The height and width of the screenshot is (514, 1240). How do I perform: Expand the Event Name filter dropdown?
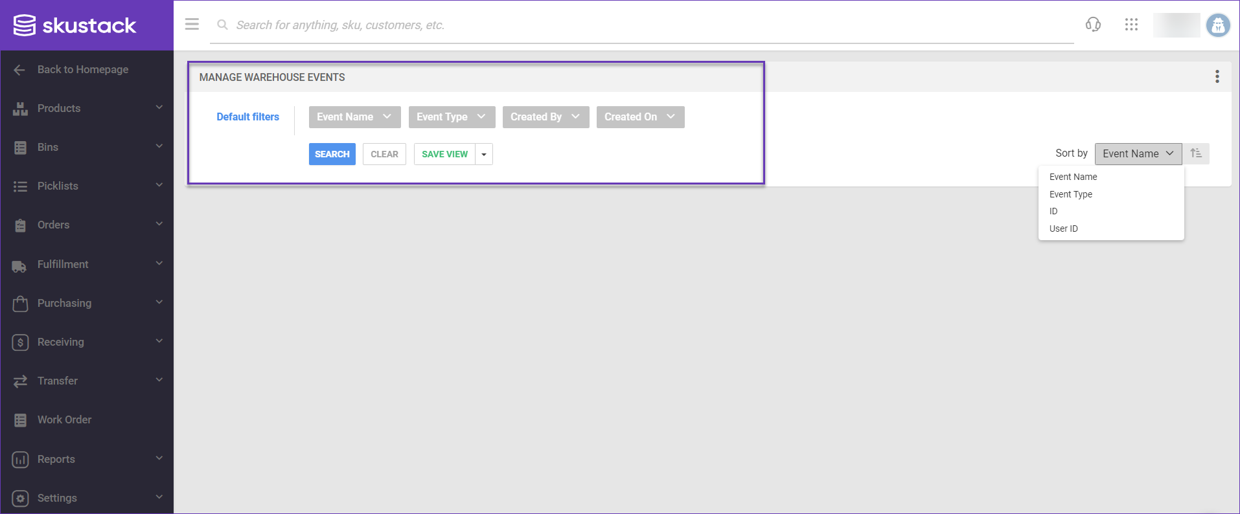pyautogui.click(x=354, y=117)
